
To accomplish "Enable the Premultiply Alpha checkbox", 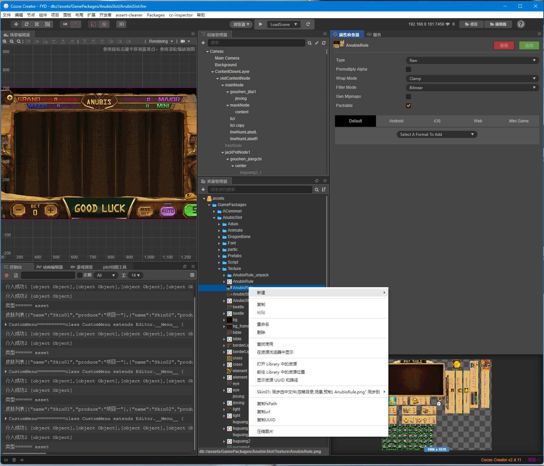I will (x=408, y=69).
